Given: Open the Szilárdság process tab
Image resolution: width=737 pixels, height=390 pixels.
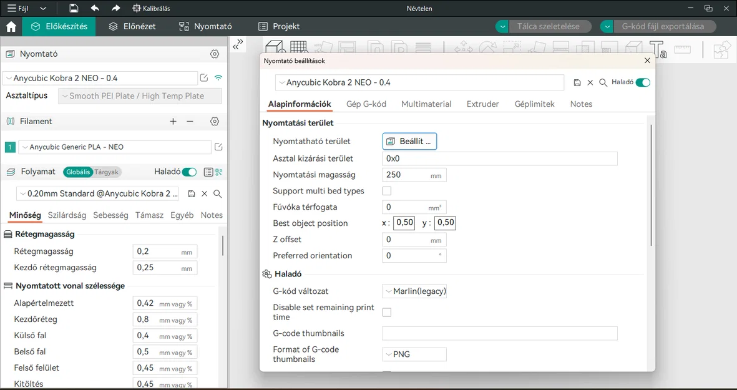Looking at the screenshot, I should point(67,215).
